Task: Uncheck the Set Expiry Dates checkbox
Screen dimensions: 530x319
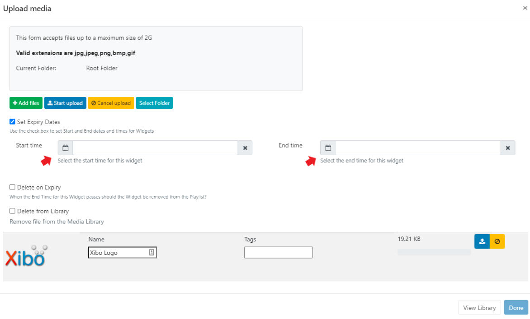Action: pyautogui.click(x=13, y=122)
